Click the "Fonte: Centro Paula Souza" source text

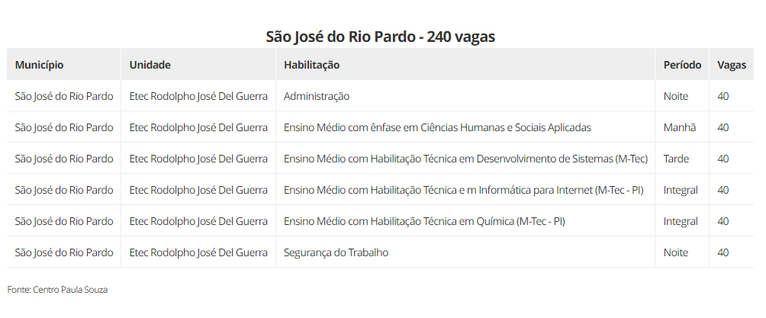[x=57, y=290]
